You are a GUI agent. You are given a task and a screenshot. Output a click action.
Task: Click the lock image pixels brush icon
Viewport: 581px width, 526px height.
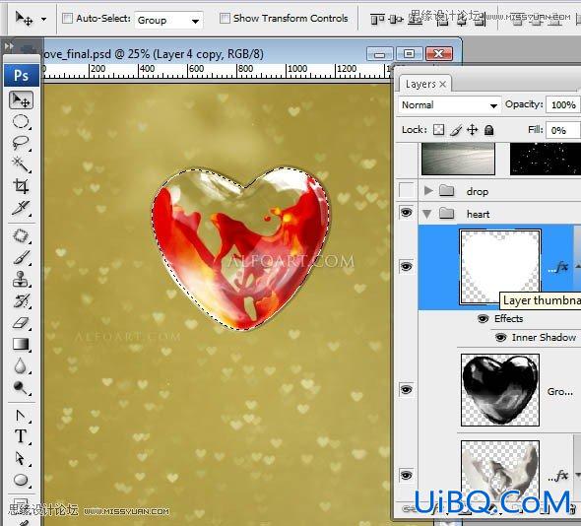coord(456,130)
